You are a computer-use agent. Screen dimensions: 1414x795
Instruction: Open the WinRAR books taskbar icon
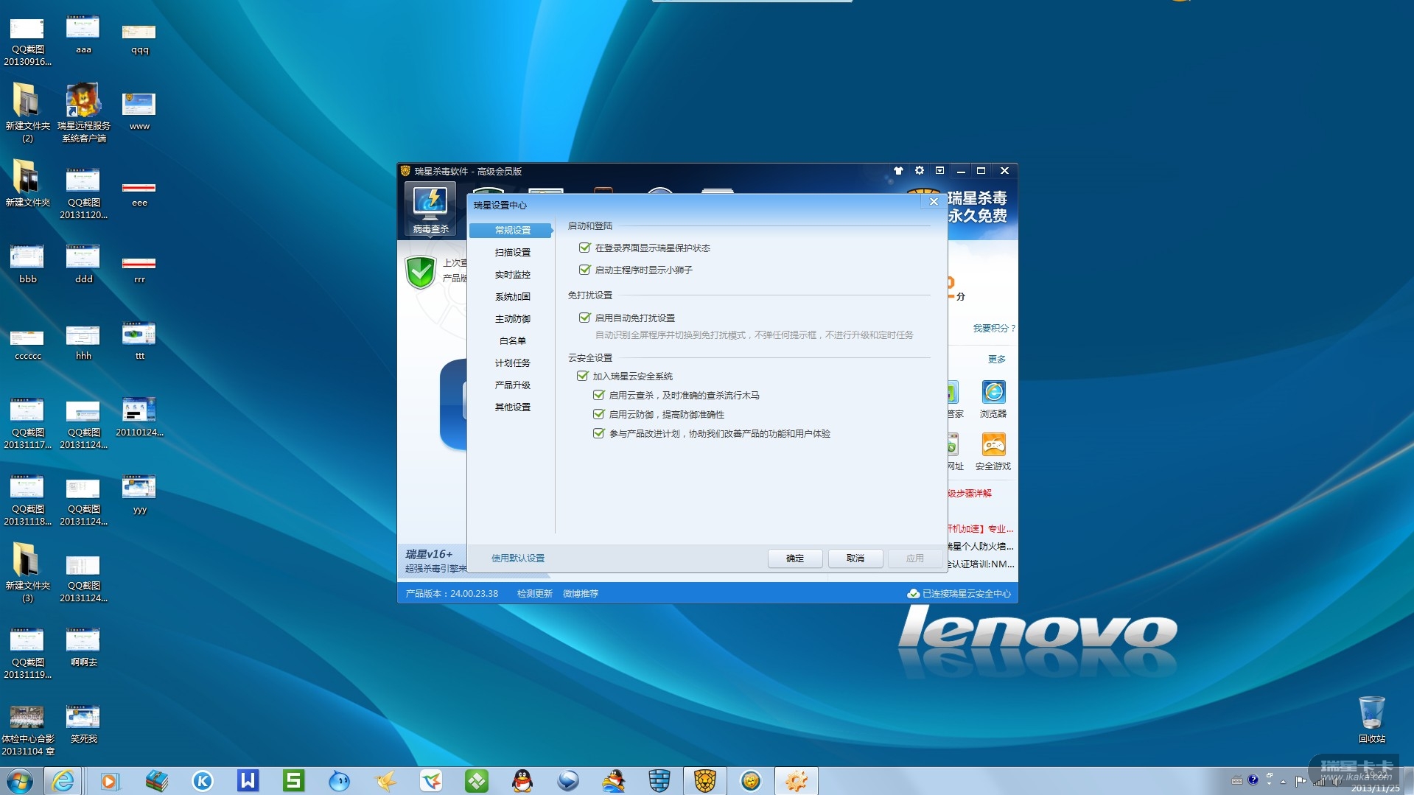[156, 780]
